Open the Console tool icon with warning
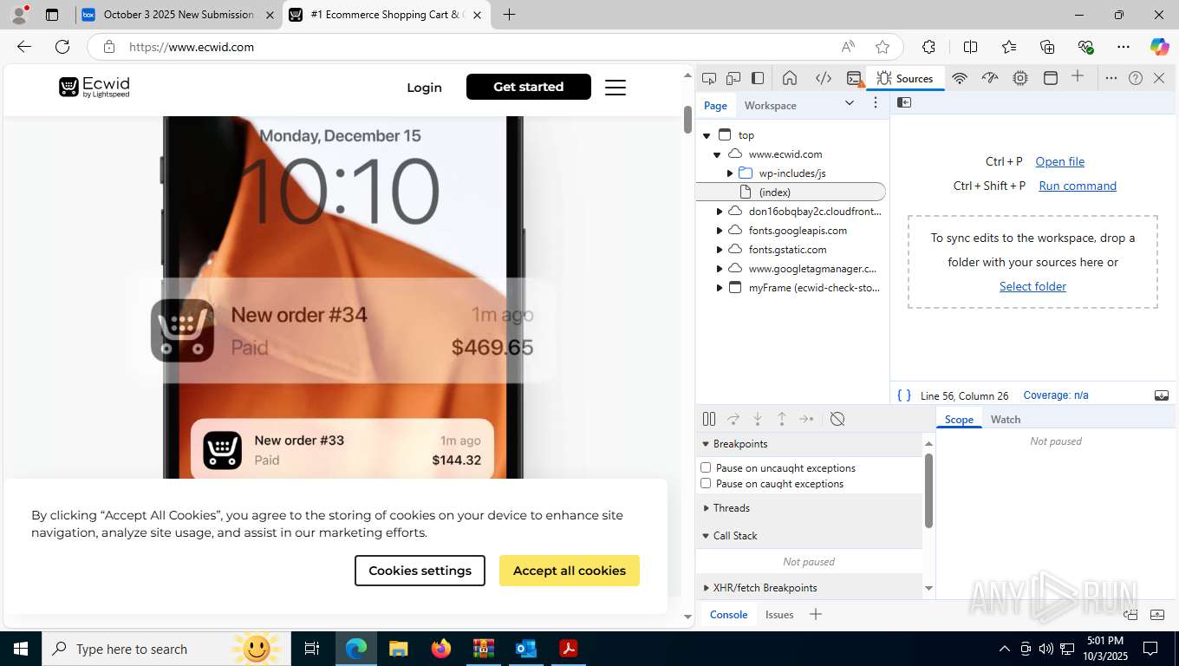 855,78
